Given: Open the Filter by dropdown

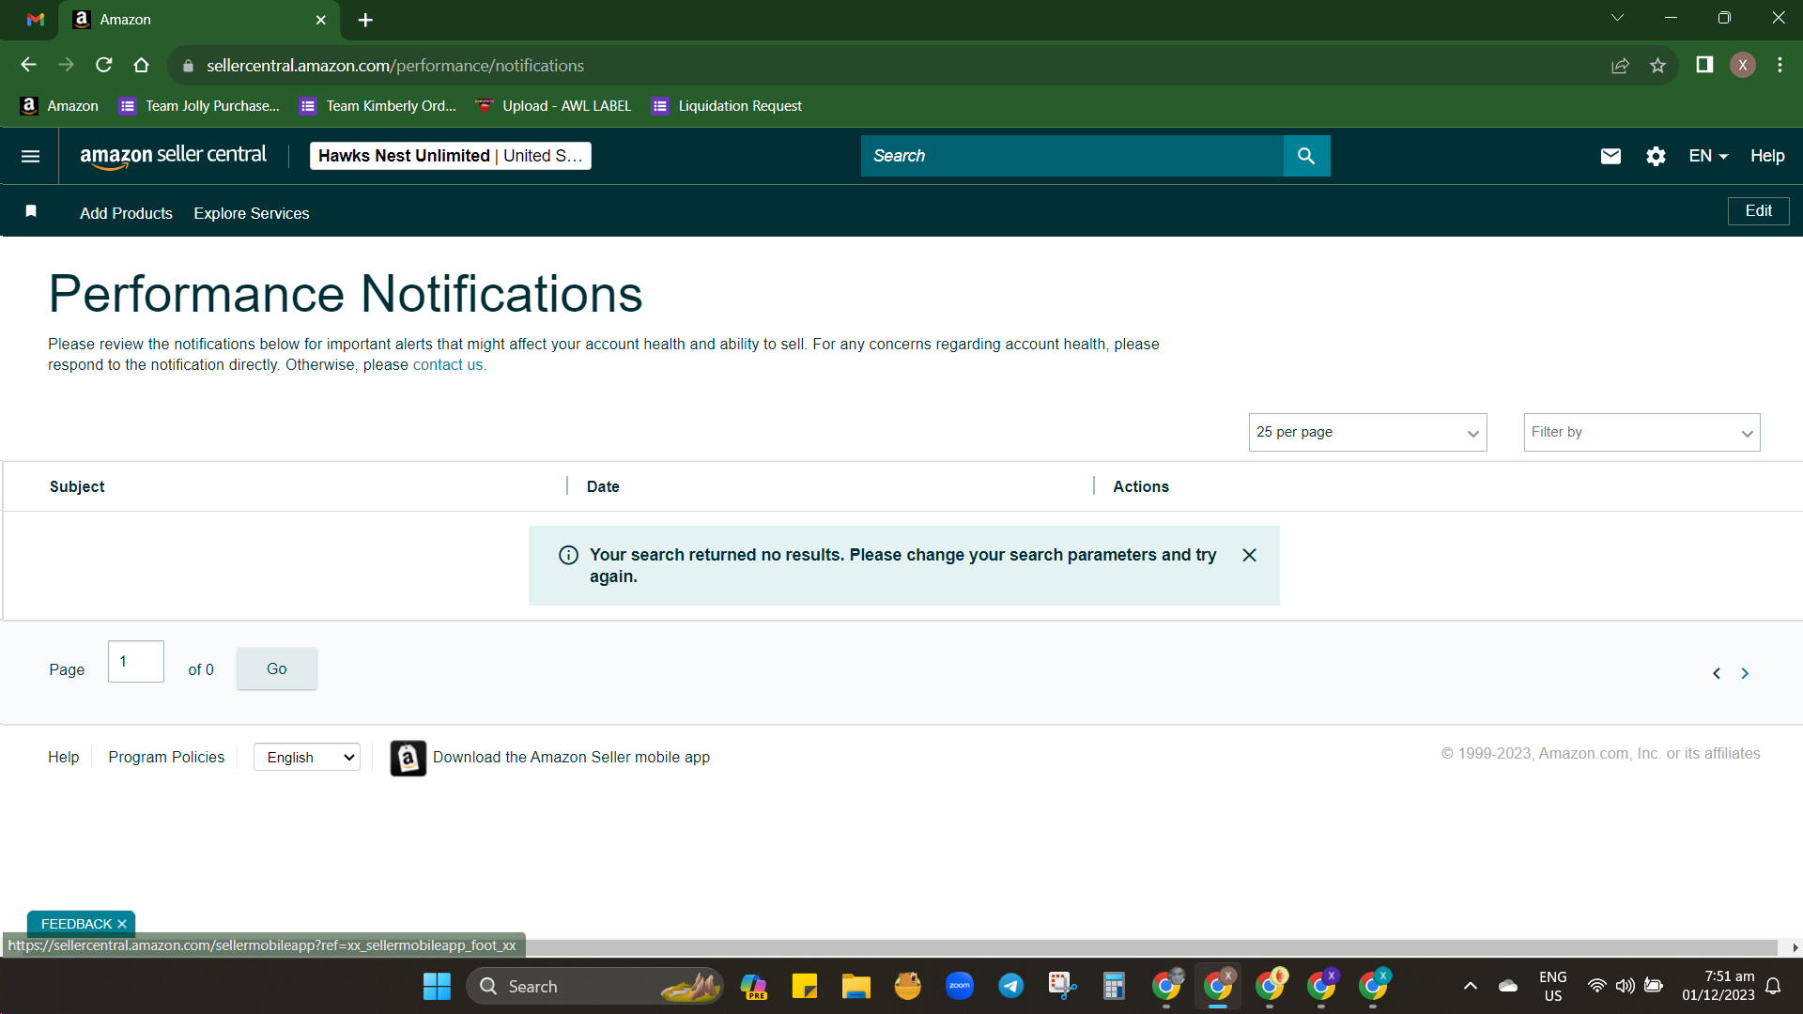Looking at the screenshot, I should pyautogui.click(x=1641, y=432).
